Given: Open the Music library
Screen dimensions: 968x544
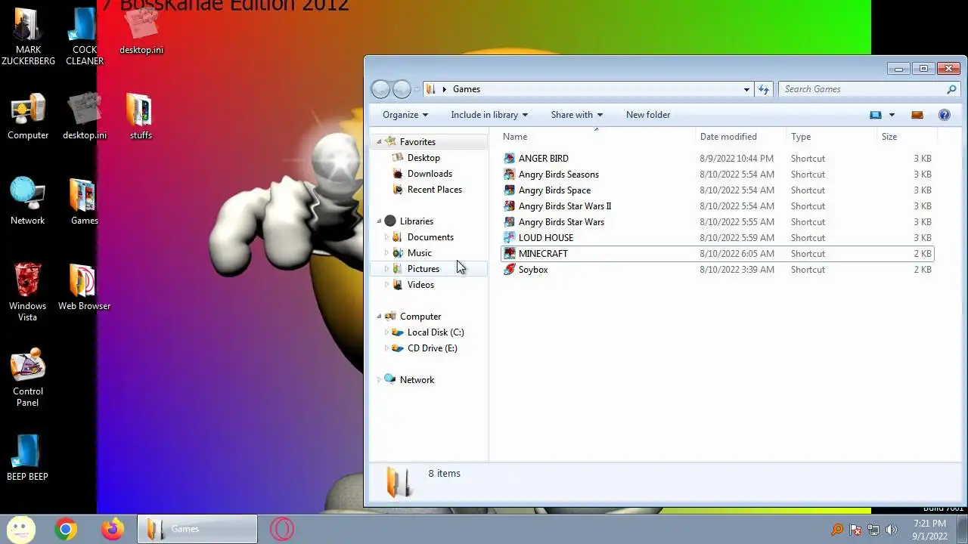Looking at the screenshot, I should 419,253.
